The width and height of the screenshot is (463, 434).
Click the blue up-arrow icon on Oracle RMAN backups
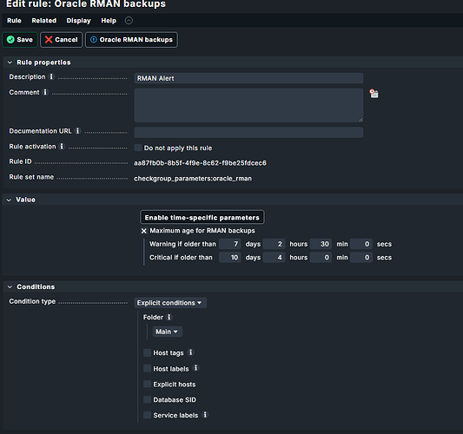click(94, 40)
